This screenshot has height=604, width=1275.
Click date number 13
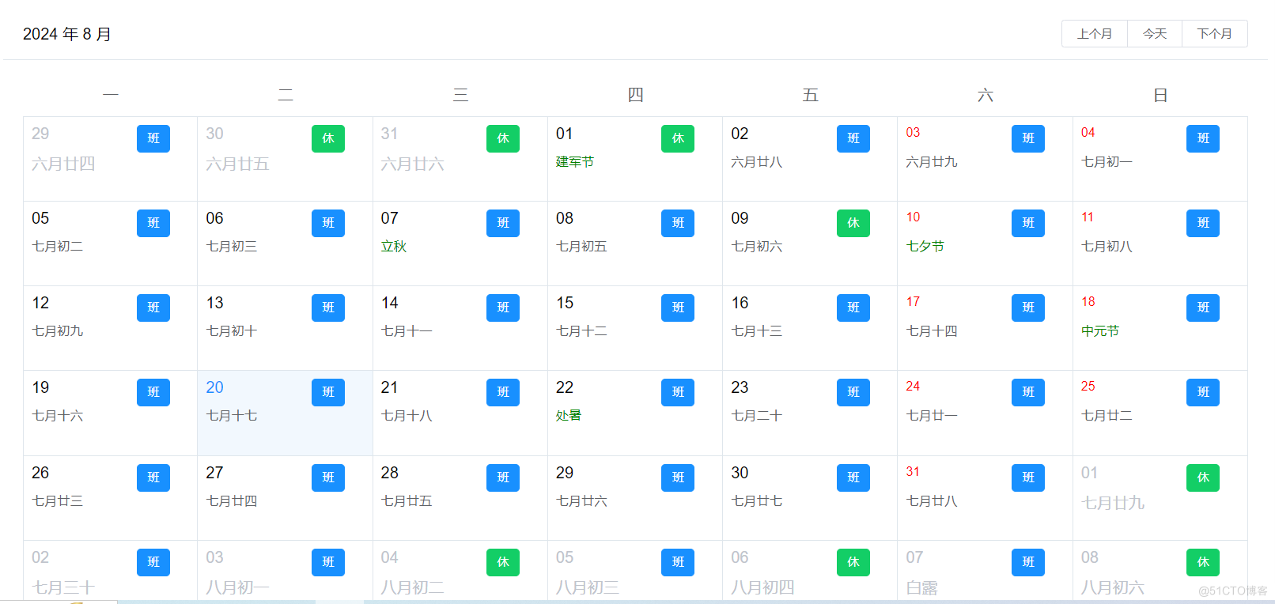pos(214,303)
